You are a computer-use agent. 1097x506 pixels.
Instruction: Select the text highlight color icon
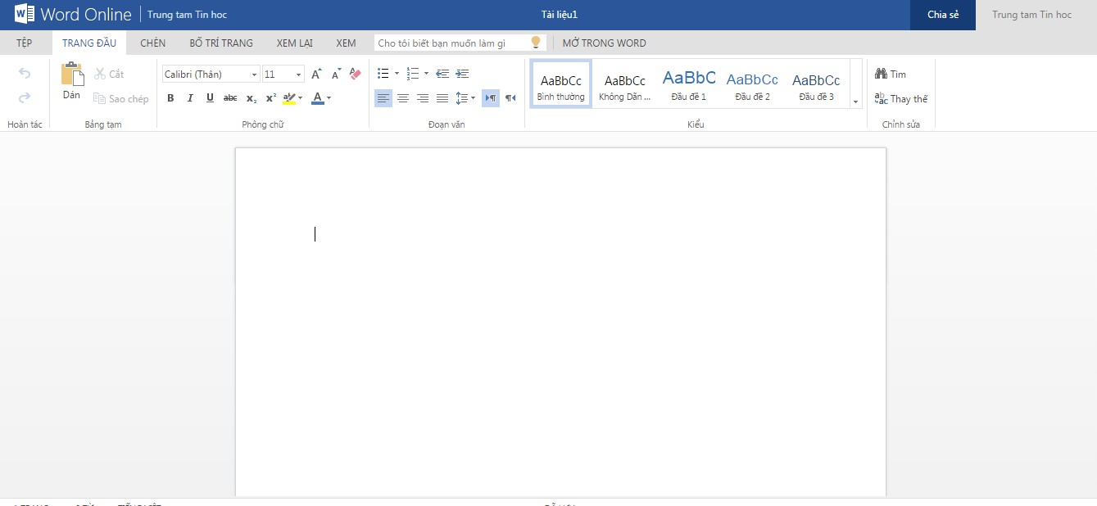[x=288, y=97]
